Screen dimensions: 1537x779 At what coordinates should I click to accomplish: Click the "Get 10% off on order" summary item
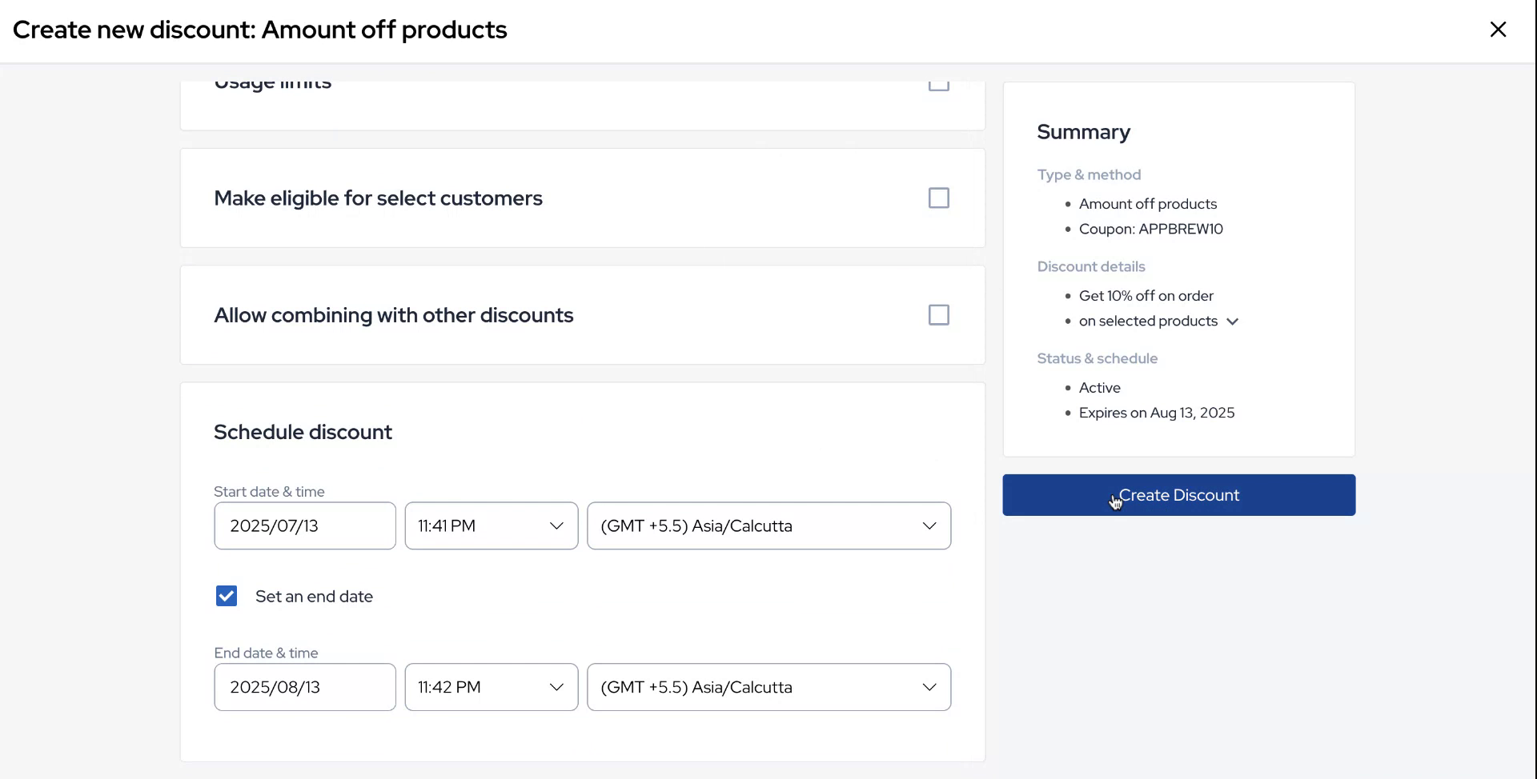(1146, 295)
